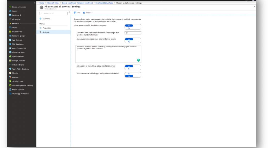Open Monitor icon in sidebar
This screenshot has height=148, width=268.
pos(10,73)
